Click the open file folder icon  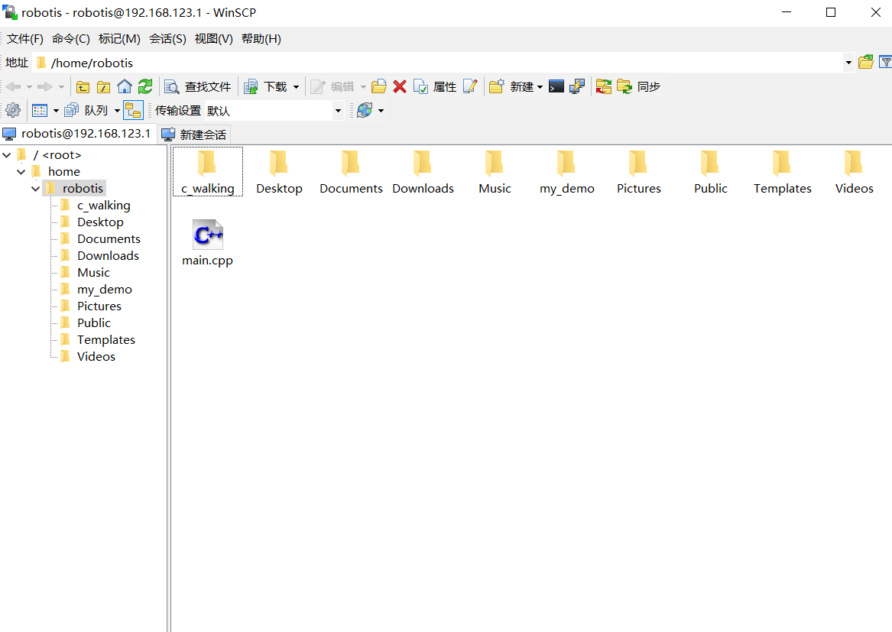tap(379, 86)
